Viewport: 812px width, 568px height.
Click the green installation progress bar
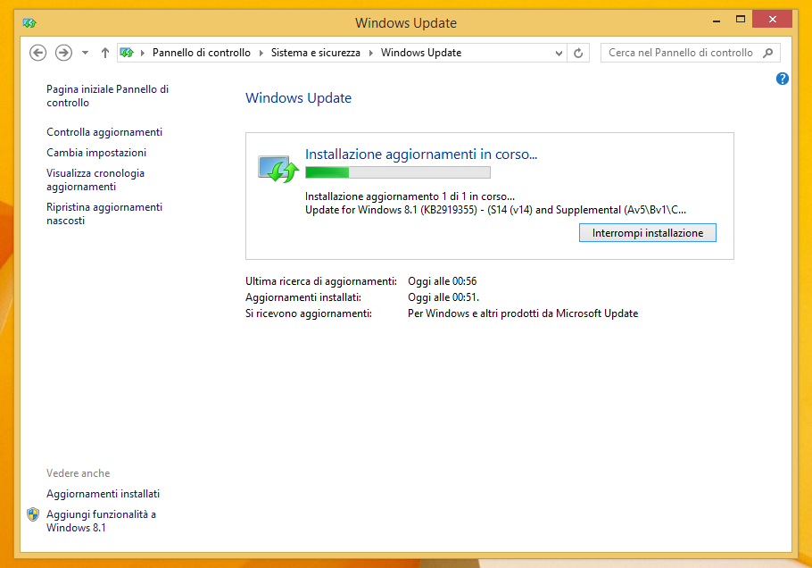pos(398,172)
